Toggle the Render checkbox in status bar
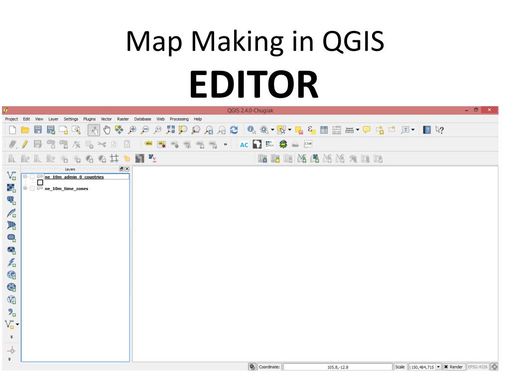This screenshot has height=383, width=510. click(x=446, y=367)
